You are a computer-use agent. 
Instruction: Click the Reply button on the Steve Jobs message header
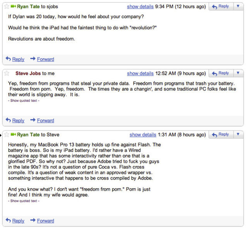pyautogui.click(x=221, y=73)
